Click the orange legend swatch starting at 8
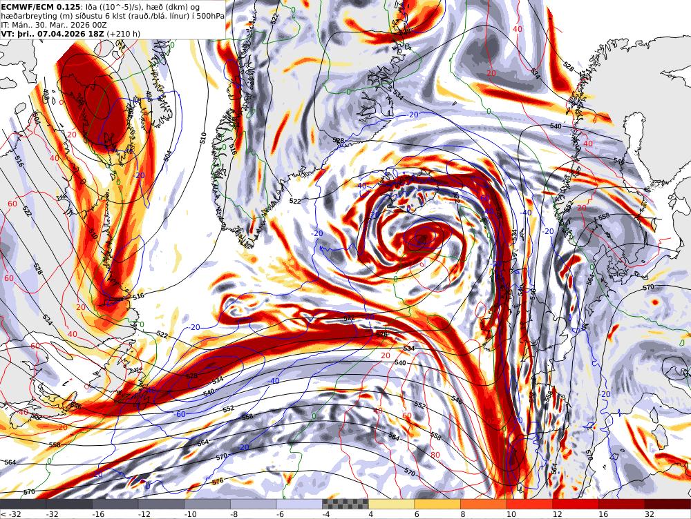 click(484, 504)
